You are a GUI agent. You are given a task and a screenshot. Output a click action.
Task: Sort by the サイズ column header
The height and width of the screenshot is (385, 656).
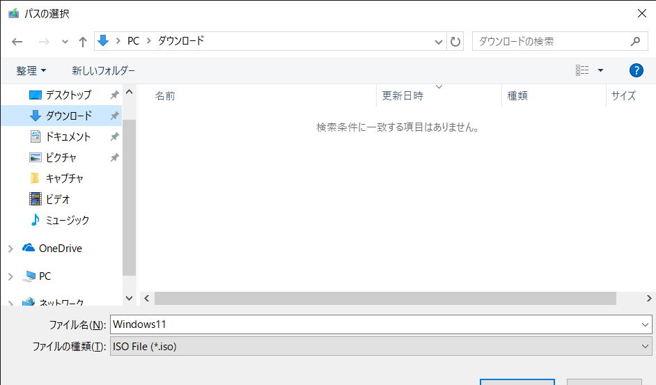623,96
